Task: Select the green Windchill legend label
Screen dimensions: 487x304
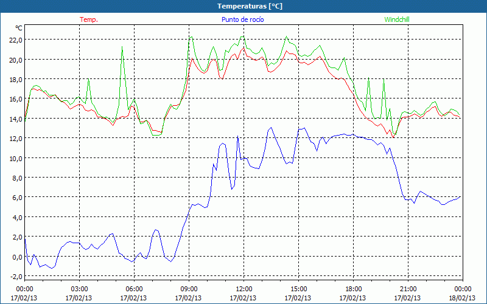Action: click(x=397, y=19)
